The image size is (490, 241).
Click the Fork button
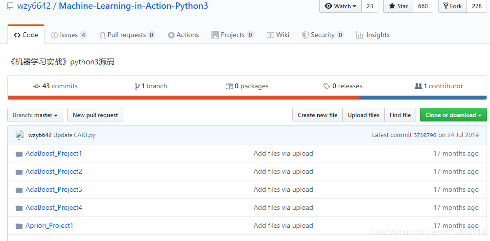click(x=452, y=6)
